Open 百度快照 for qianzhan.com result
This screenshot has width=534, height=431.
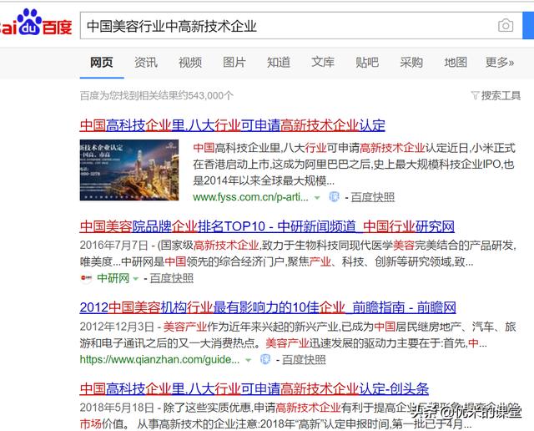[304, 359]
